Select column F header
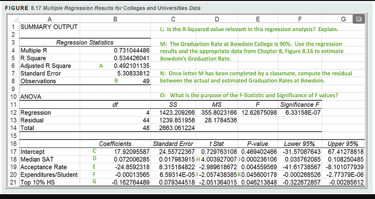This screenshot has width=375, height=199. pos(300,19)
